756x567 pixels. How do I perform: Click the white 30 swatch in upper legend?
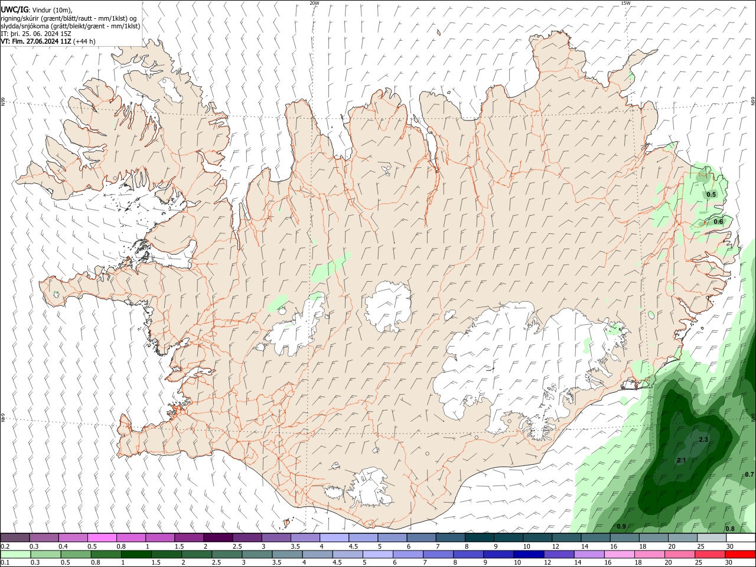[741, 537]
